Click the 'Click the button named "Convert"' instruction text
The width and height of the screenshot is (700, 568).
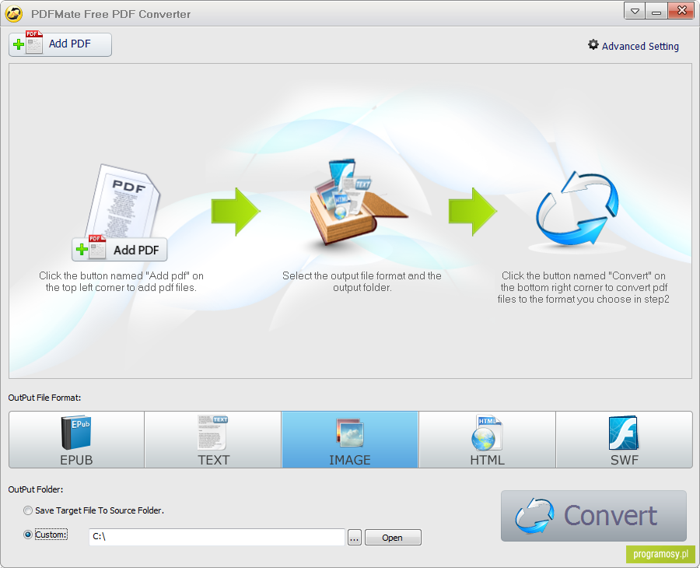[x=583, y=287]
